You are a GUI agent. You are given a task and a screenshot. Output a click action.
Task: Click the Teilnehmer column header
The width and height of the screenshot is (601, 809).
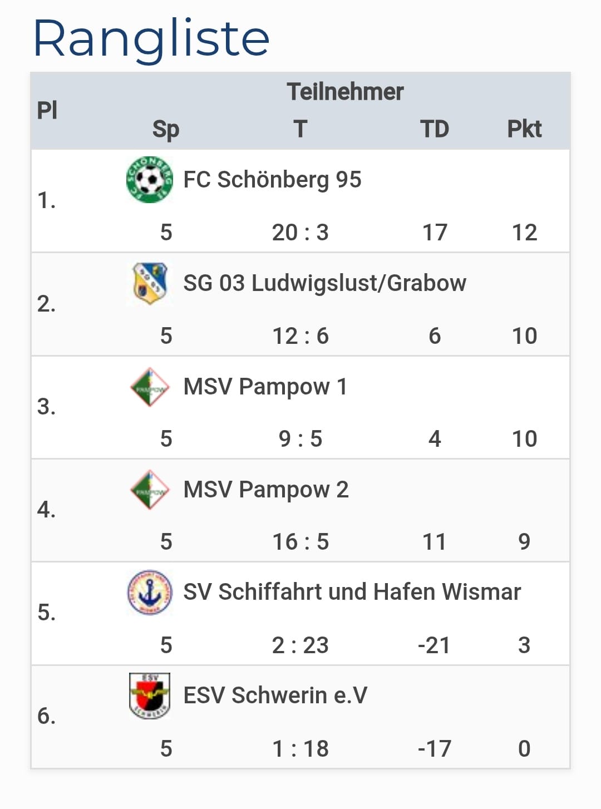[x=345, y=92]
